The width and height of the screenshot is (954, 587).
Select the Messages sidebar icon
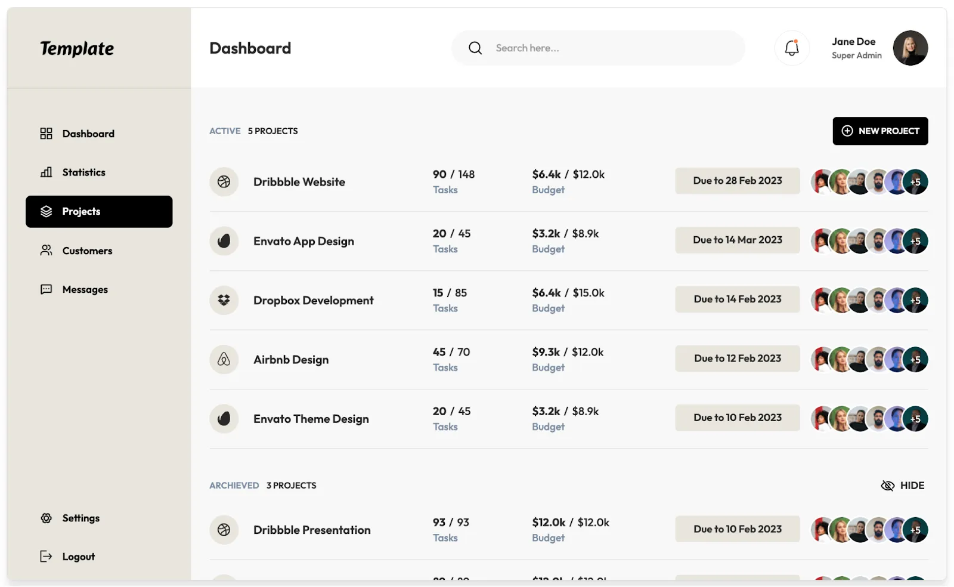pos(46,289)
